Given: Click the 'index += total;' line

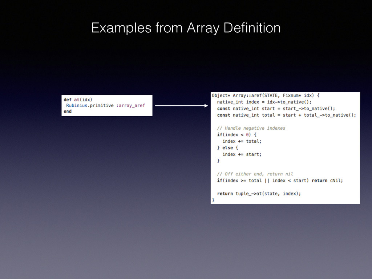Looking at the screenshot, I should (242, 141).
